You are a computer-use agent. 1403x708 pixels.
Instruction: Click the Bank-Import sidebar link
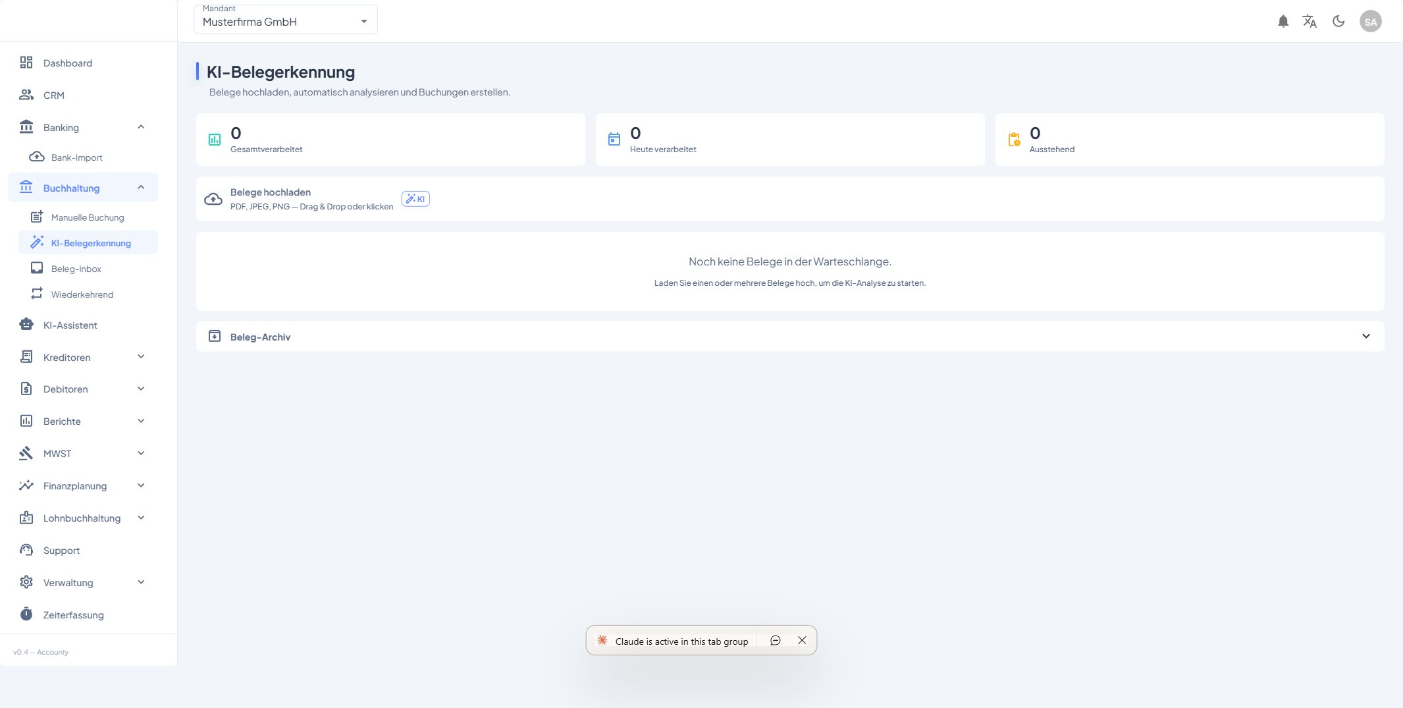(77, 157)
